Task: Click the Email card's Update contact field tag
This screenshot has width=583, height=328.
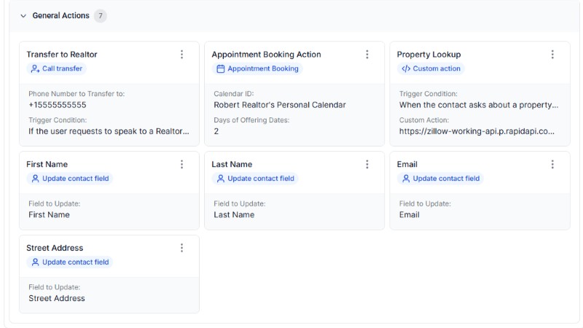Action: 440,179
